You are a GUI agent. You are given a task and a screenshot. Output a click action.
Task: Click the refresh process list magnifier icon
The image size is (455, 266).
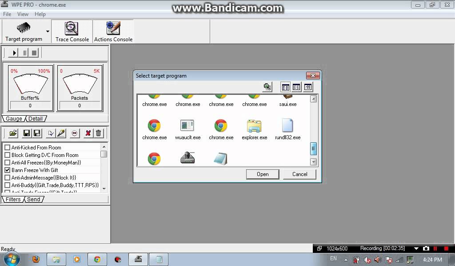pos(267,87)
